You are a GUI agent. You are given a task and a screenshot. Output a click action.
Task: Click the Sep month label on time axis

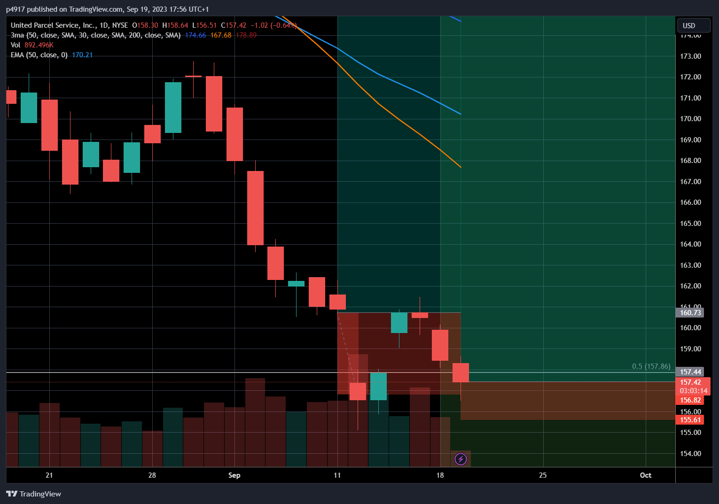[x=234, y=475]
